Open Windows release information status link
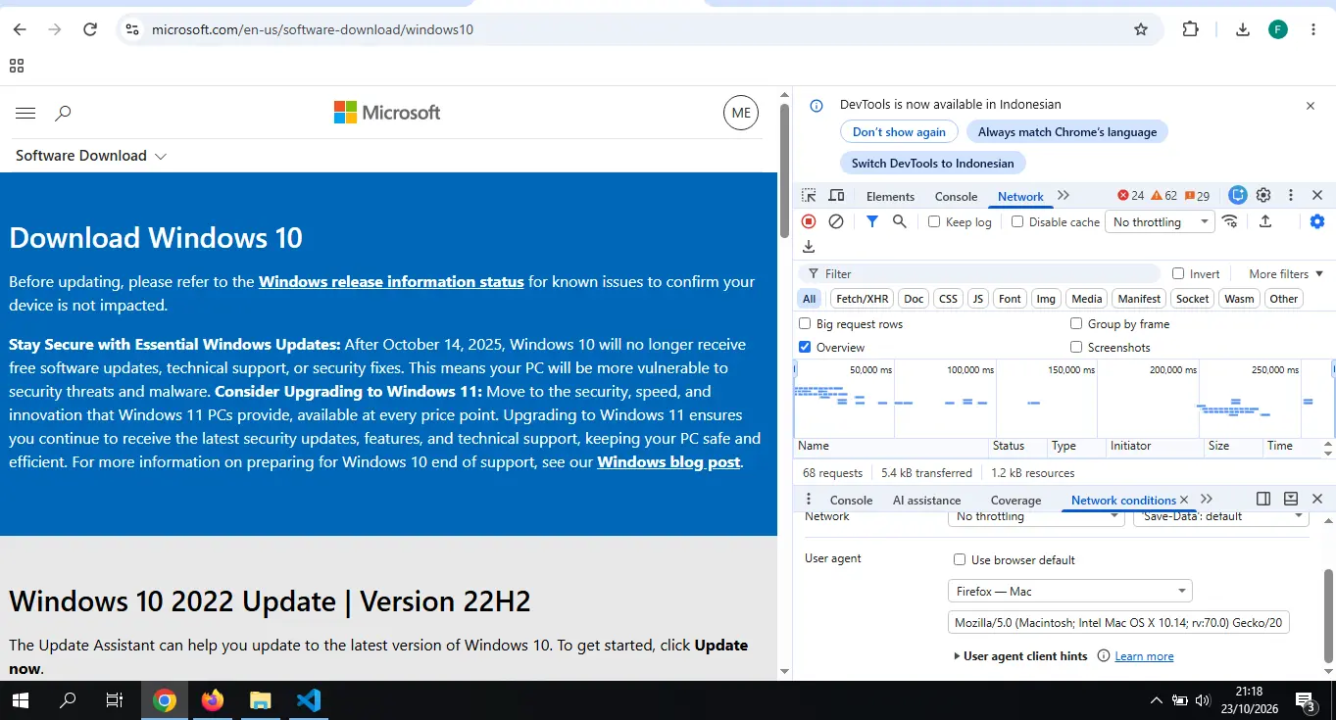The width and height of the screenshot is (1336, 720). (x=391, y=282)
